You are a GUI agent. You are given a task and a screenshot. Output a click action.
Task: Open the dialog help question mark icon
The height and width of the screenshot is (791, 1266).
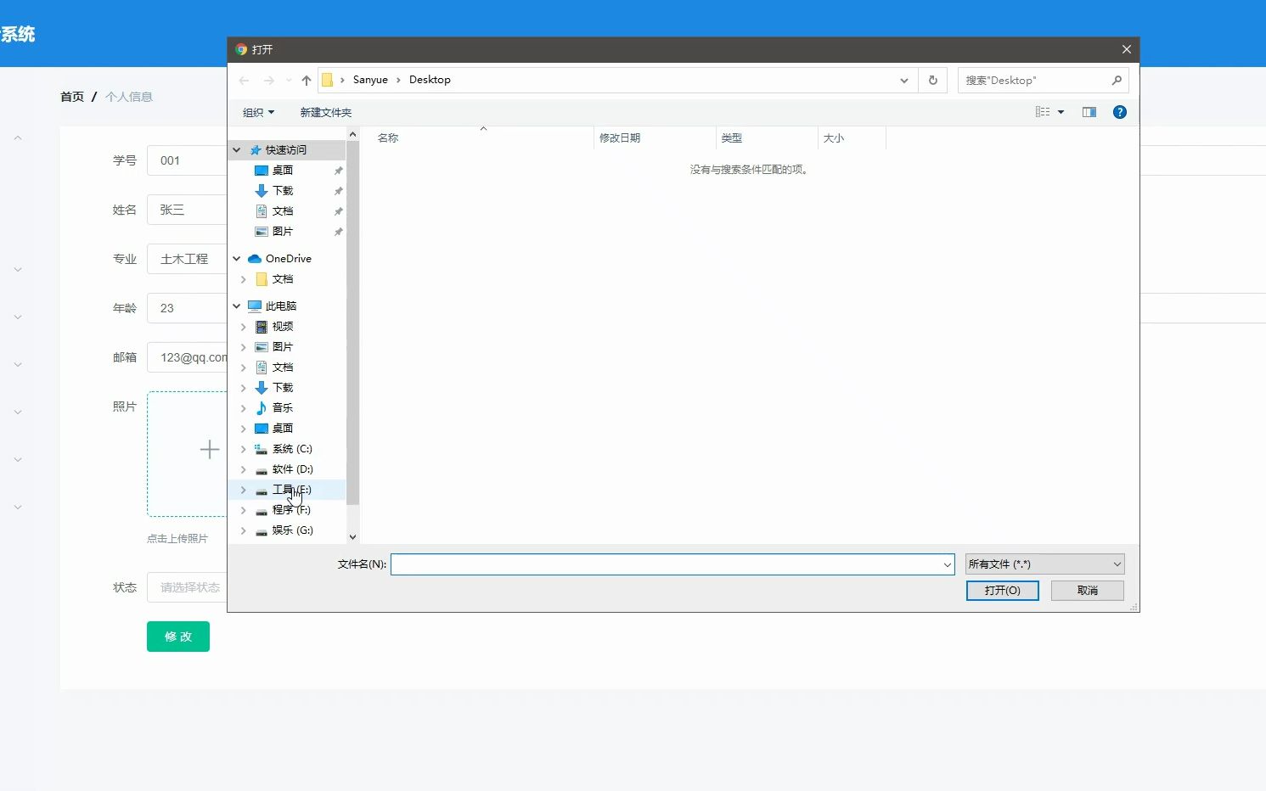pyautogui.click(x=1119, y=111)
